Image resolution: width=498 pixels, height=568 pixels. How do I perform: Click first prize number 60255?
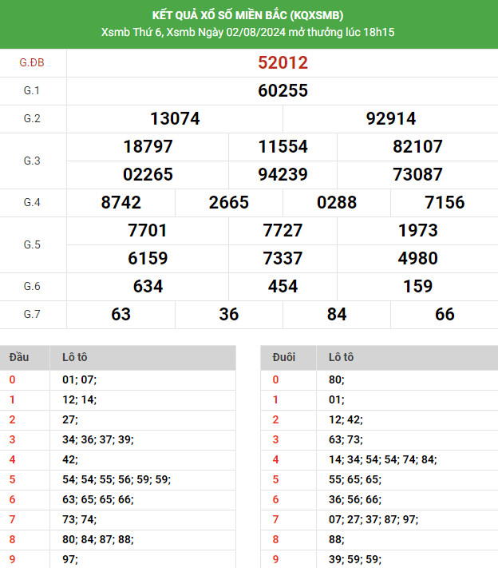coord(283,90)
